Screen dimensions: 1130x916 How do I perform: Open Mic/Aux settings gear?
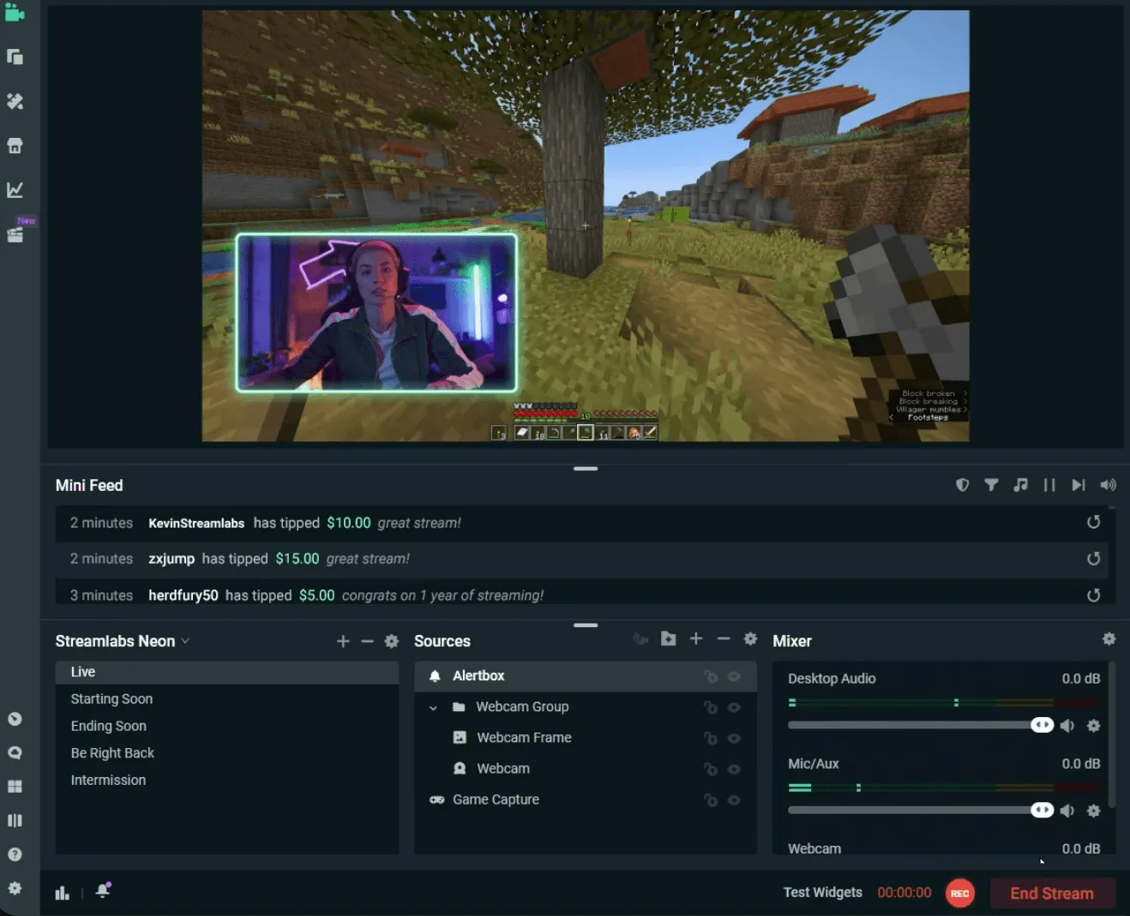coord(1094,811)
